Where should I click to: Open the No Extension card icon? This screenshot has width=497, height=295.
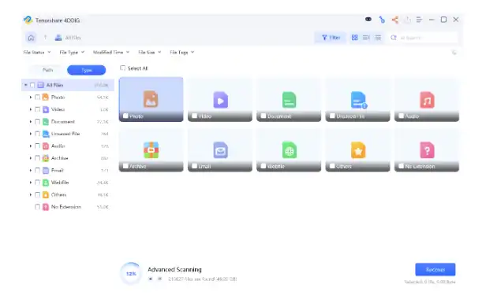pyautogui.click(x=427, y=150)
